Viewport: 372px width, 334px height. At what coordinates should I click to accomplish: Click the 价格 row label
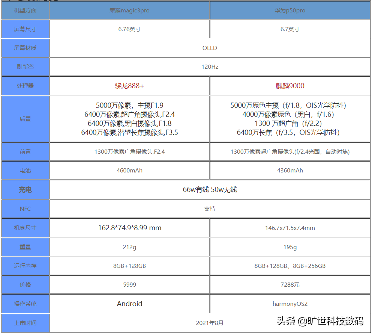25,284
